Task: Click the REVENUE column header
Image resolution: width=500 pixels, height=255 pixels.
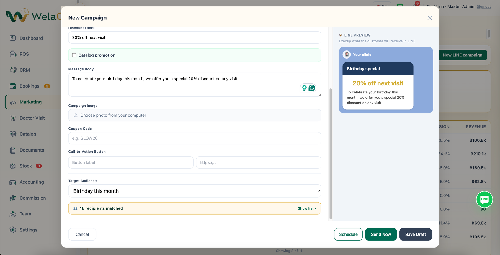Action: pos(476,126)
